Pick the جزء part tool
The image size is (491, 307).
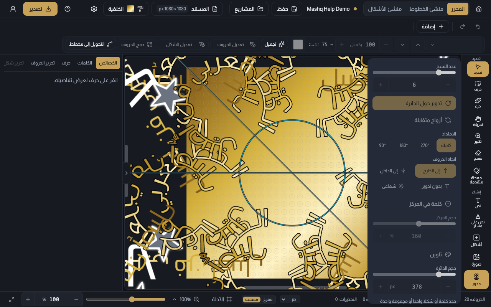pyautogui.click(x=478, y=104)
